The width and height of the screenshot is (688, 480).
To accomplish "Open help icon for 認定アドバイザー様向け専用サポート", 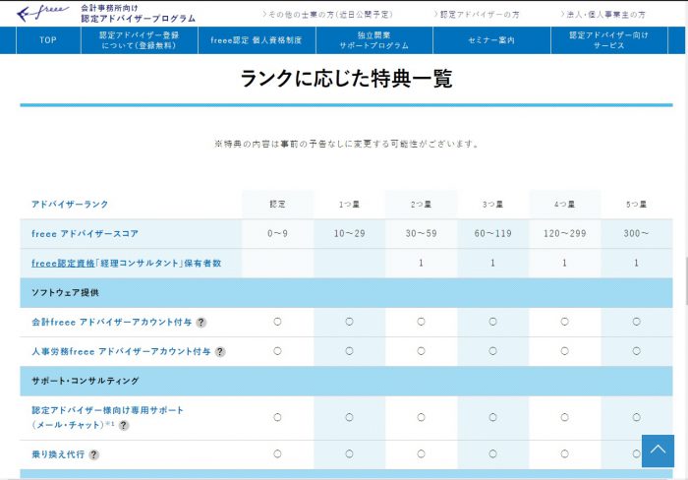I will click(124, 425).
